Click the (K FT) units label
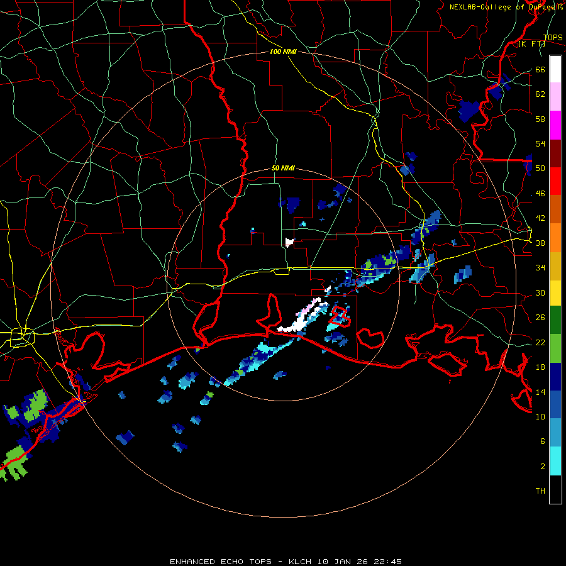The width and height of the screenshot is (566, 566). point(531,44)
